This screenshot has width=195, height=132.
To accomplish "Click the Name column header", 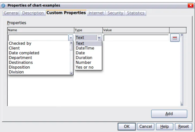I will (41, 30).
